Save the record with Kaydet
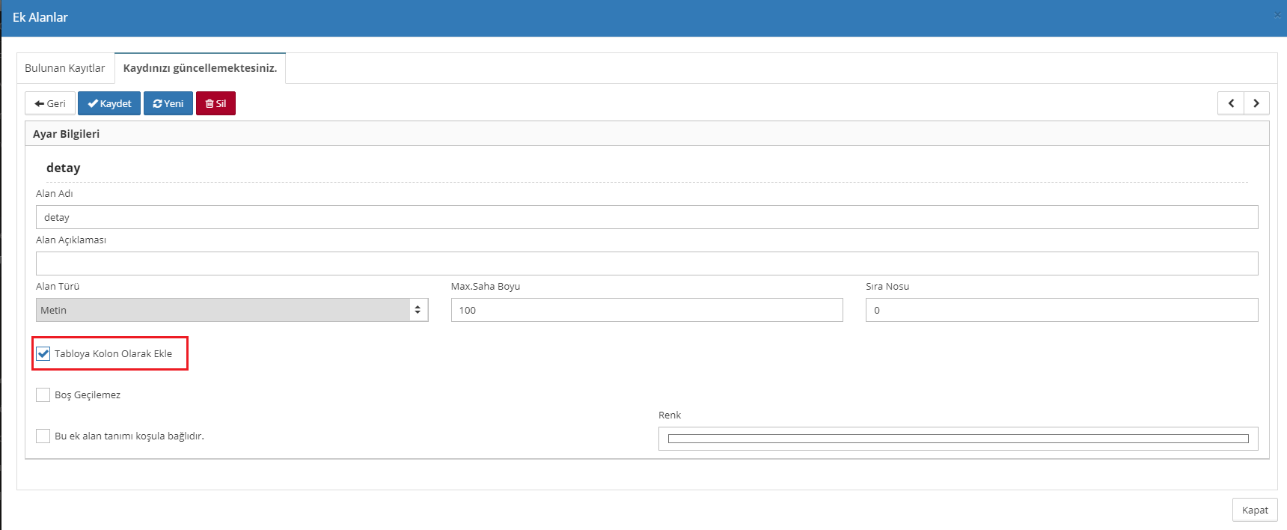This screenshot has height=530, width=1287. pyautogui.click(x=109, y=103)
